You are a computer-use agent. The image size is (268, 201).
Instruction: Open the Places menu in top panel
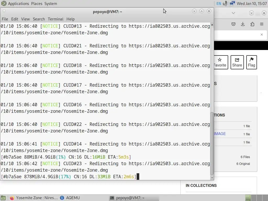point(37,4)
